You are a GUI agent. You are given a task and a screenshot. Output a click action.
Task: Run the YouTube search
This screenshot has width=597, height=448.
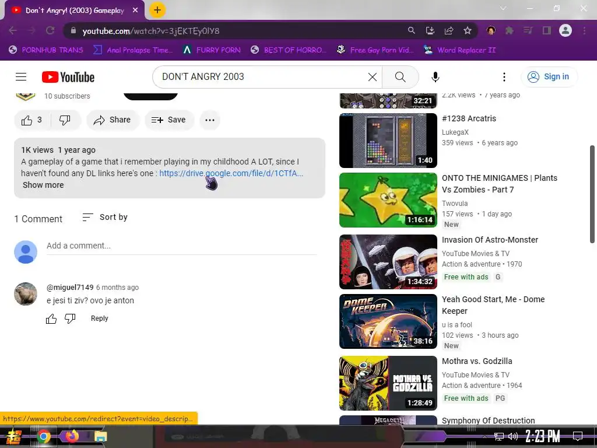click(x=400, y=77)
